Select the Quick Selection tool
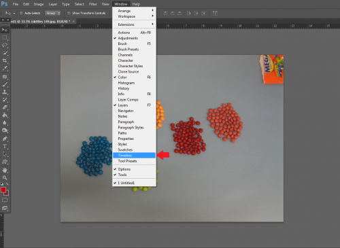 (x=5, y=53)
